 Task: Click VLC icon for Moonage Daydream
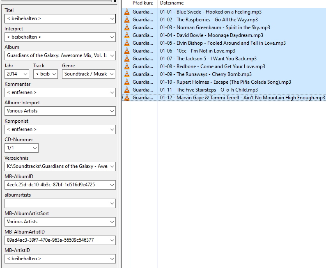(127, 35)
